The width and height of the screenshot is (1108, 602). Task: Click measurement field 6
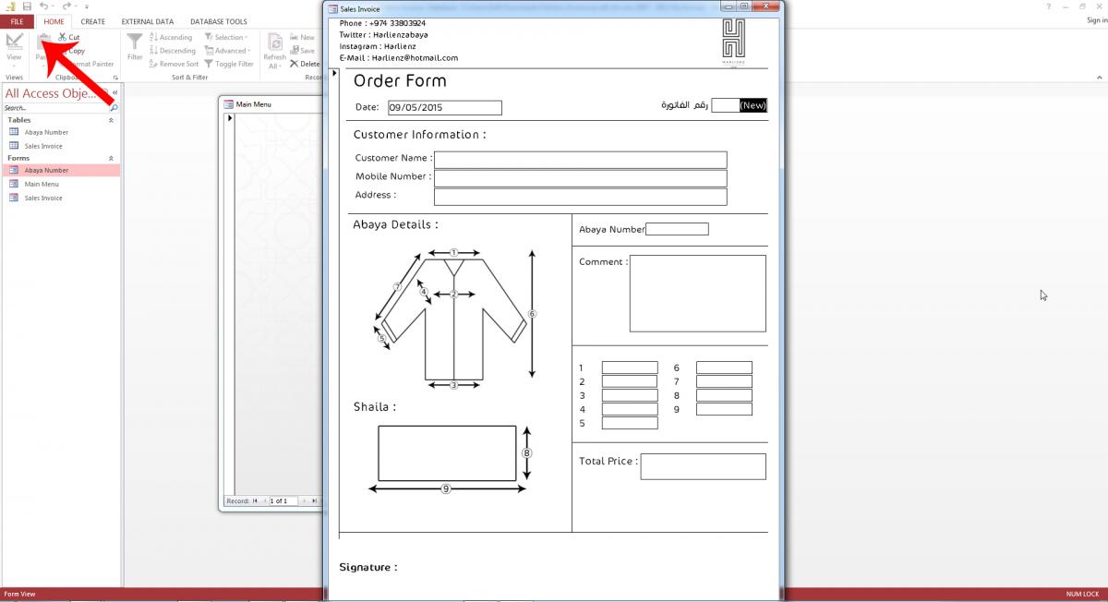point(724,367)
